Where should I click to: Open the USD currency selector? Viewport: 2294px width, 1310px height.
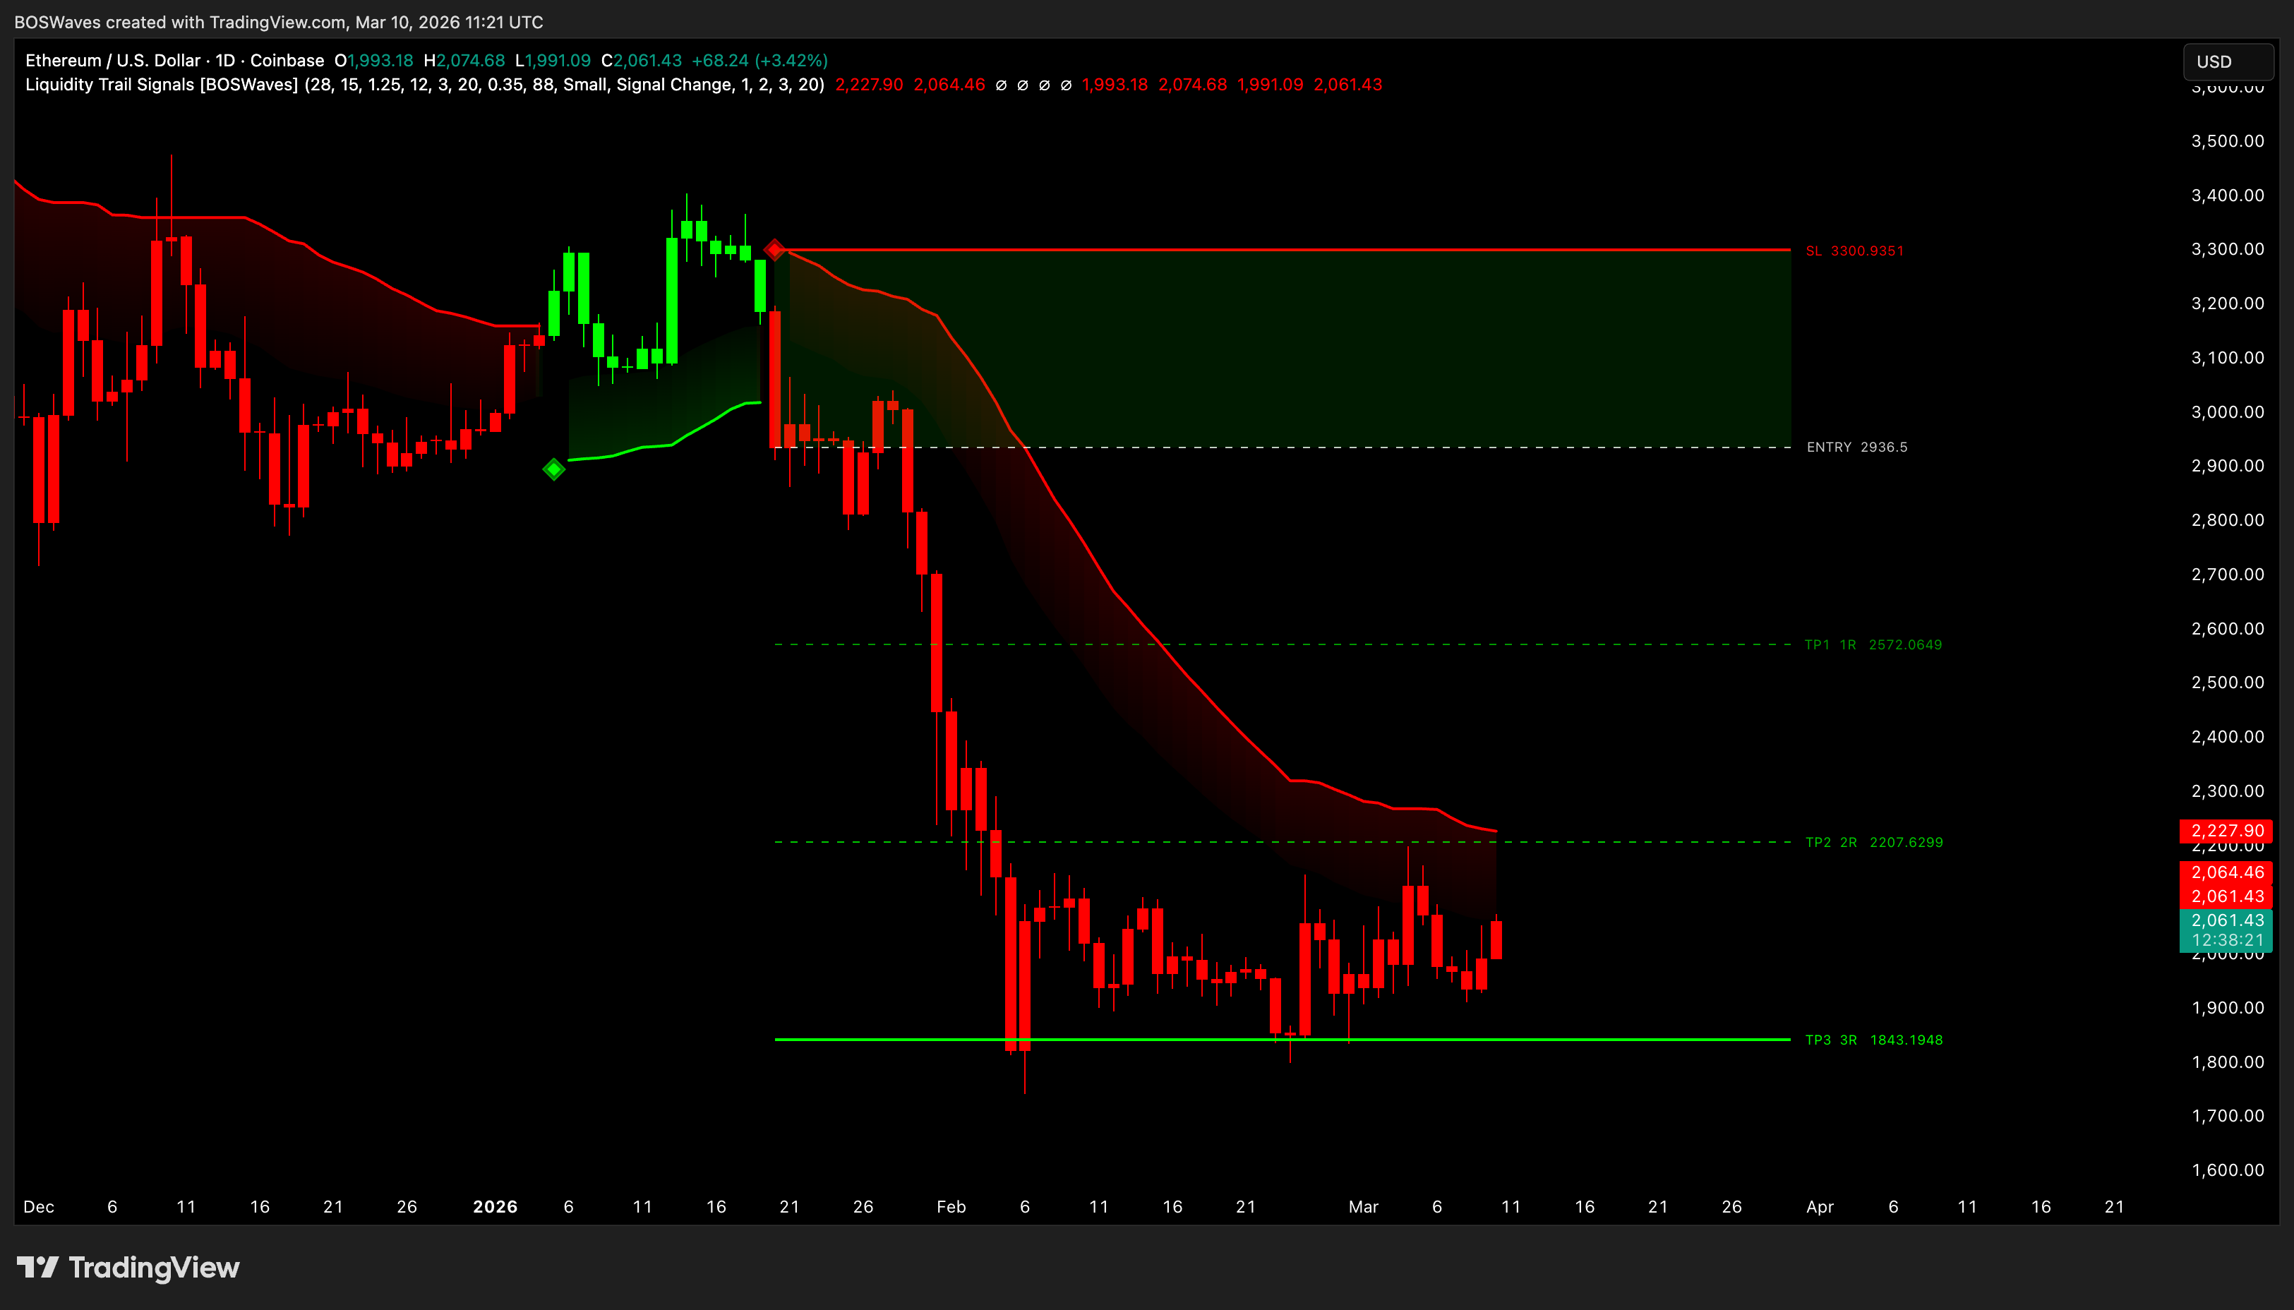click(2228, 62)
